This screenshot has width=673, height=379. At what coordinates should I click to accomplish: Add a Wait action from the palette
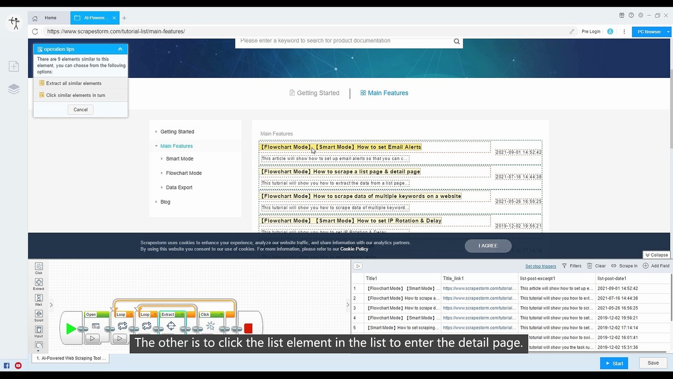[38, 300]
